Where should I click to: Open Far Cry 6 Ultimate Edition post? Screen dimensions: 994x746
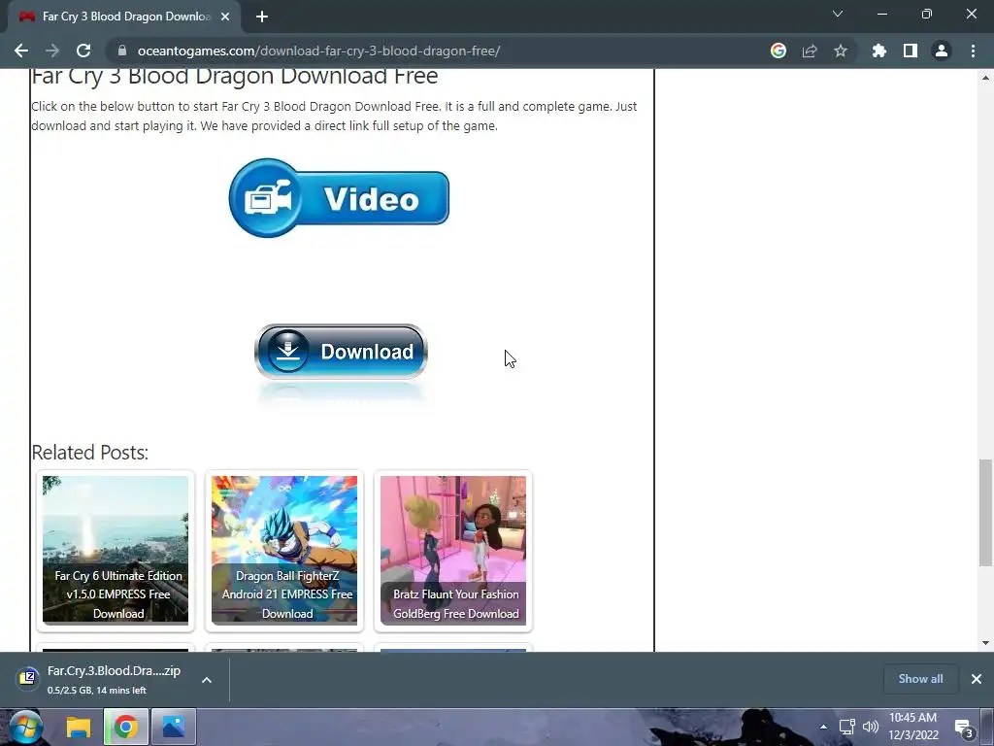(116, 550)
